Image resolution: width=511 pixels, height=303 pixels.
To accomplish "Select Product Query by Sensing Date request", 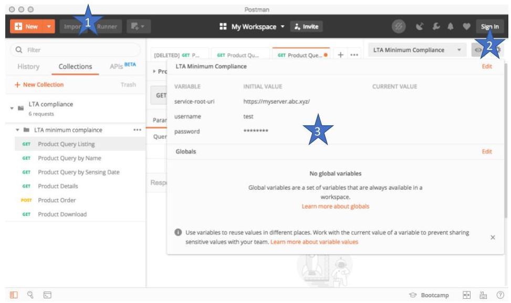I will coord(80,172).
